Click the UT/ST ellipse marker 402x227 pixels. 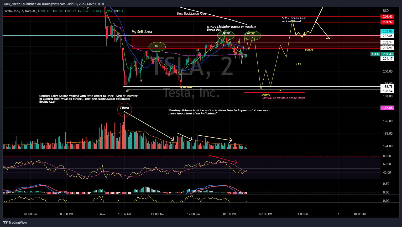coord(253,35)
